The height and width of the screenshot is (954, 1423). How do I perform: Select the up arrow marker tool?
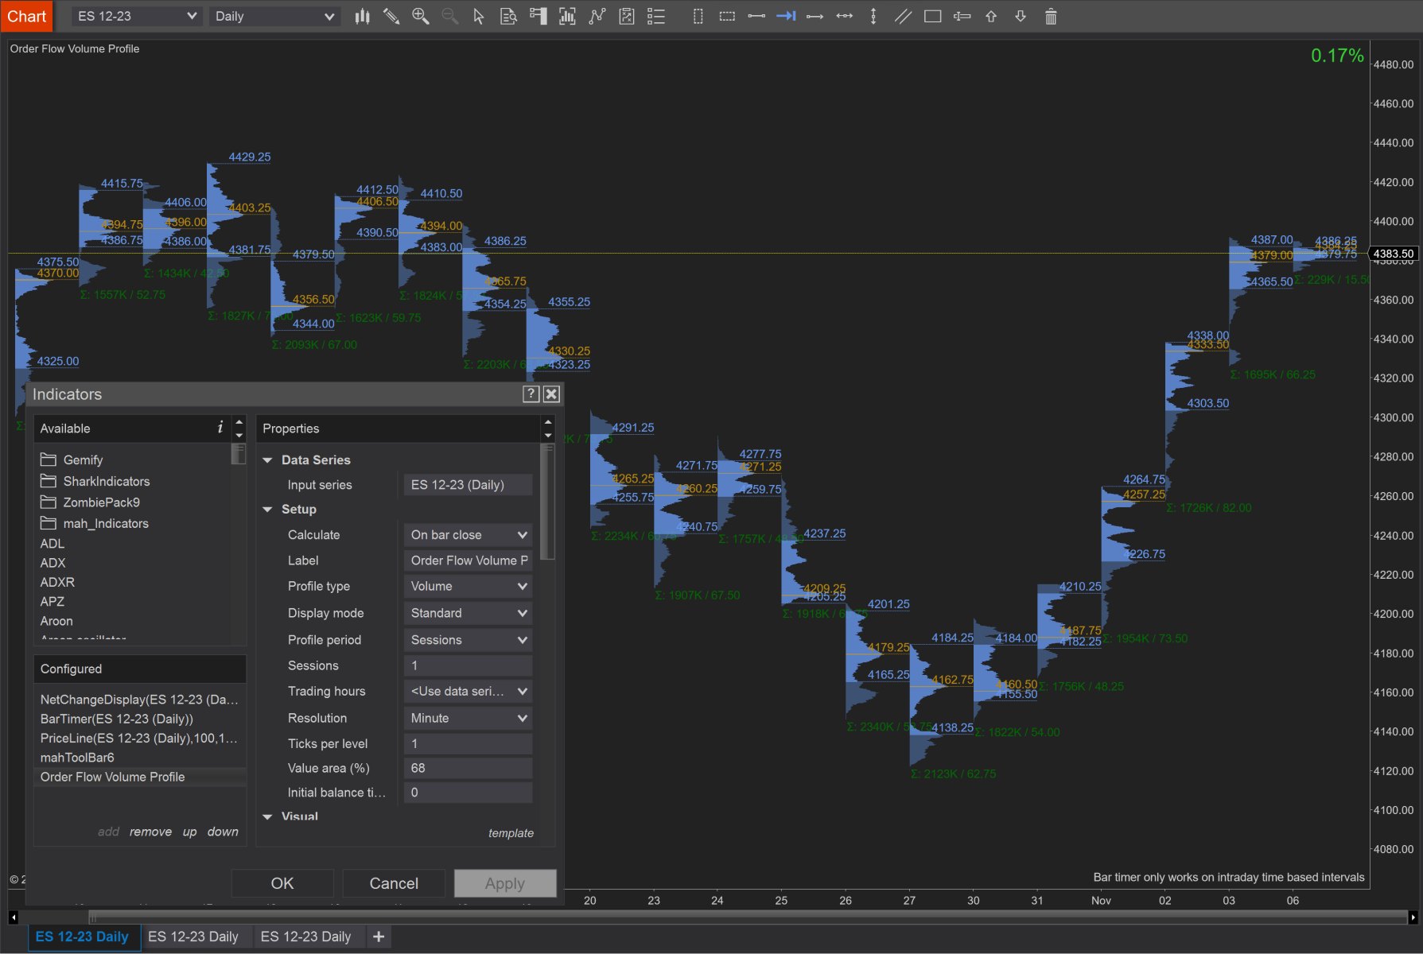[991, 16]
